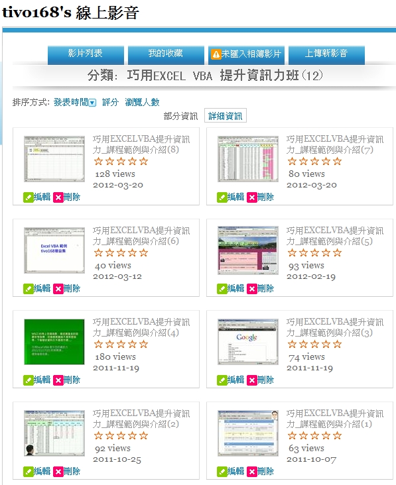Click the green edit icon for video (6)
The height and width of the screenshot is (485, 396).
pos(28,289)
